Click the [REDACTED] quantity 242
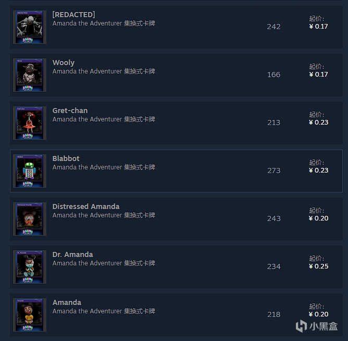Viewport: 348px width, 341px height. coord(274,27)
